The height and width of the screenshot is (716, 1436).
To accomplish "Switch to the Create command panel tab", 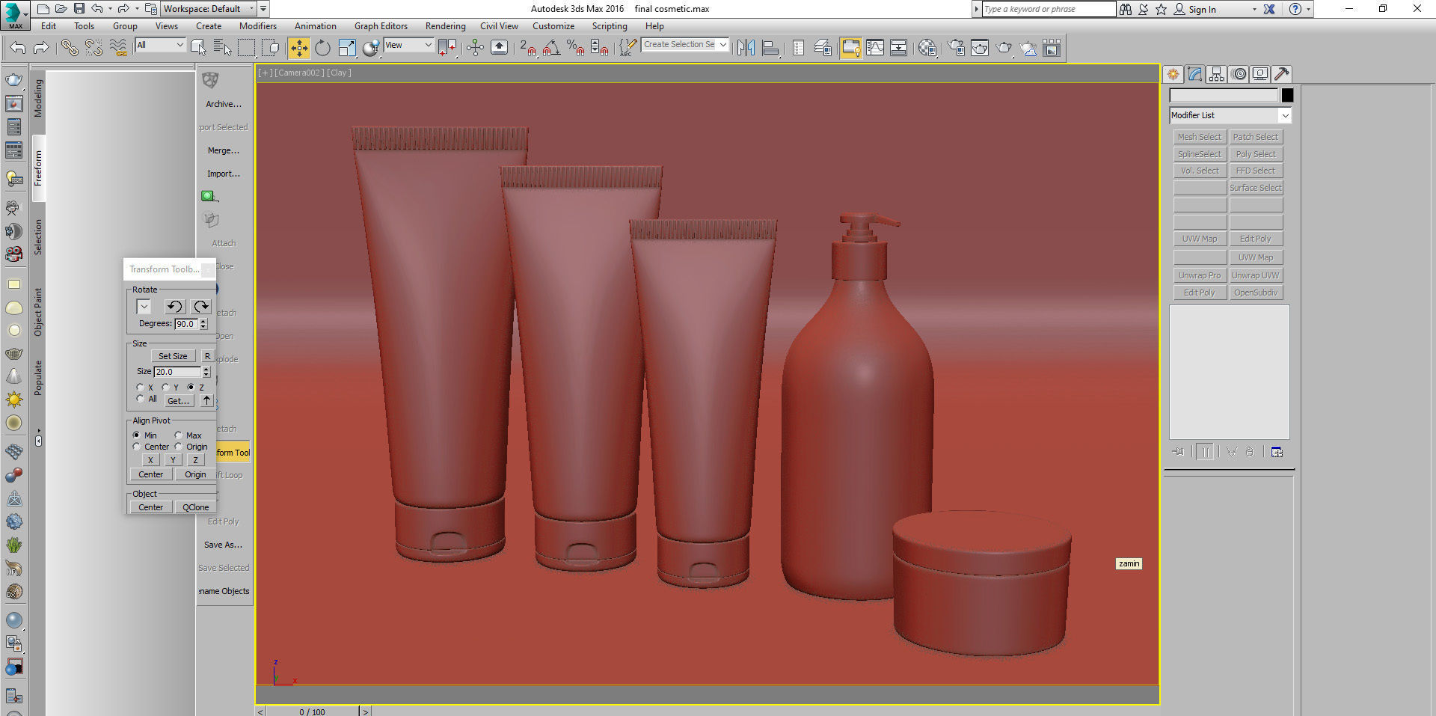I will (1173, 74).
